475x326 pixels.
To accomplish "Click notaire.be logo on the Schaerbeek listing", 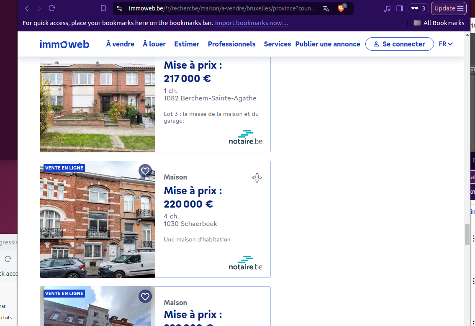I will click(x=246, y=263).
